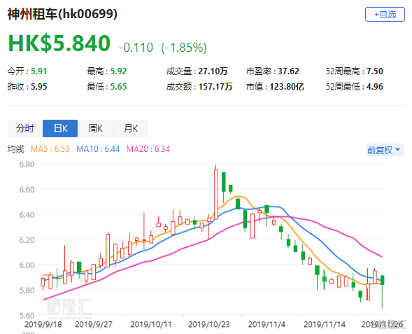Click the -0.110 price change value

click(x=136, y=48)
